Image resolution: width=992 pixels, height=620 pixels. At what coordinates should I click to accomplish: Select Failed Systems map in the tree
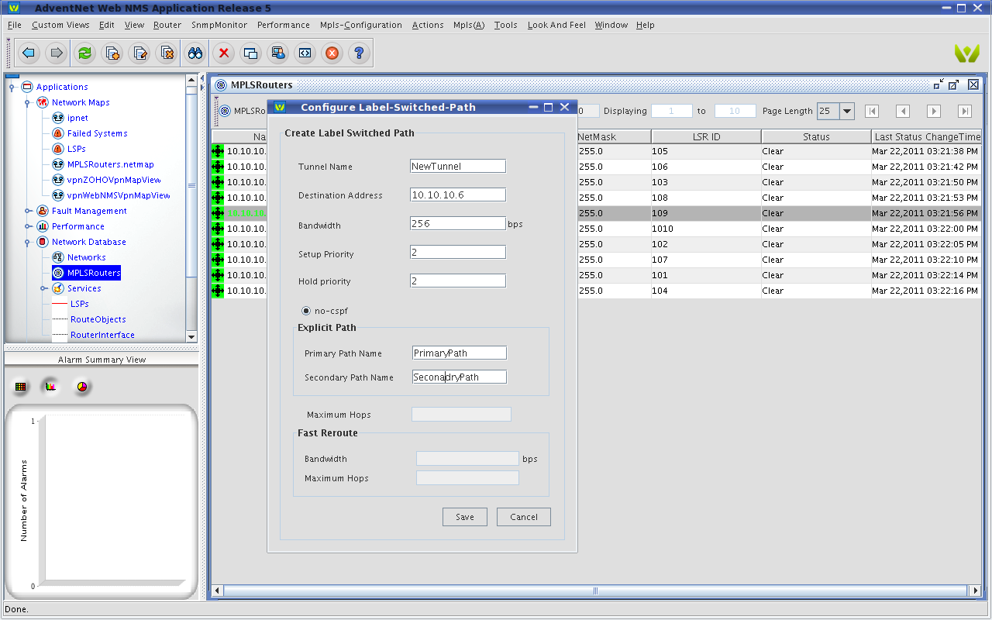click(x=97, y=133)
